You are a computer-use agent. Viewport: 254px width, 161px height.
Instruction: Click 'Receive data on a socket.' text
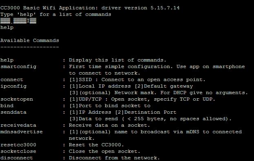109,125
